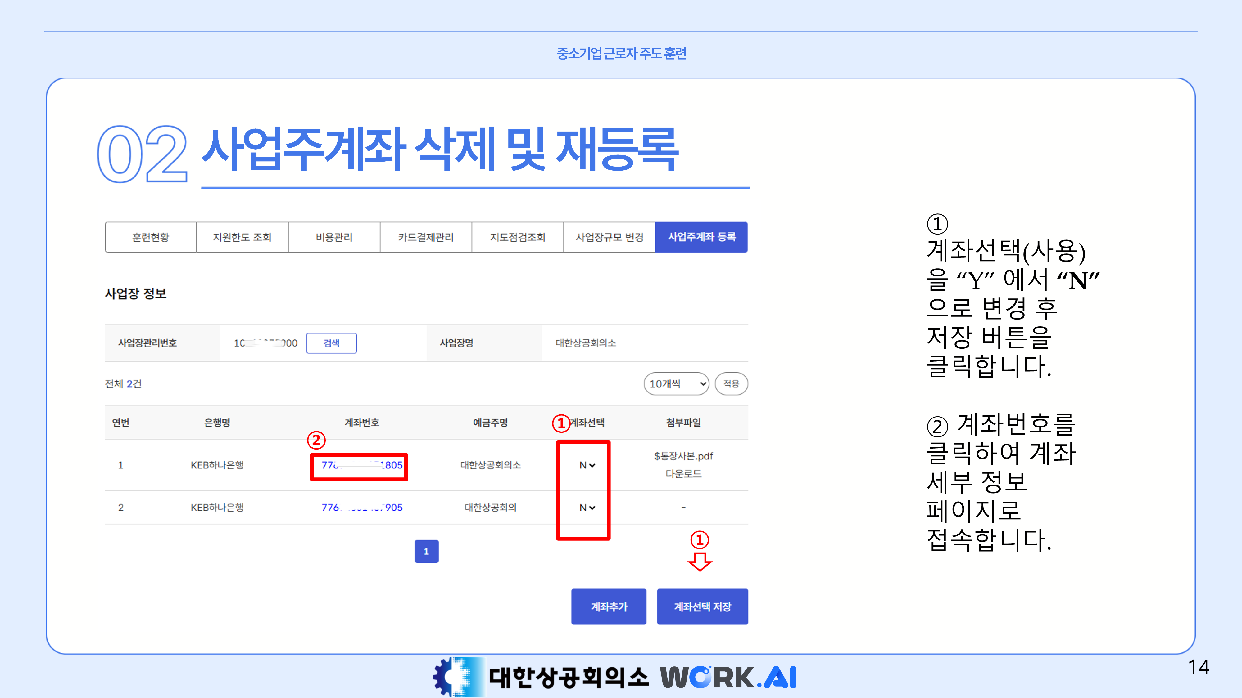1242x698 pixels.
Task: Click pagination page 1 button
Action: tap(426, 551)
